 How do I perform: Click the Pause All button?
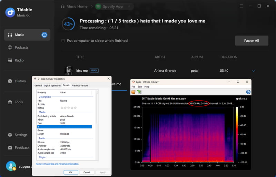(252, 41)
